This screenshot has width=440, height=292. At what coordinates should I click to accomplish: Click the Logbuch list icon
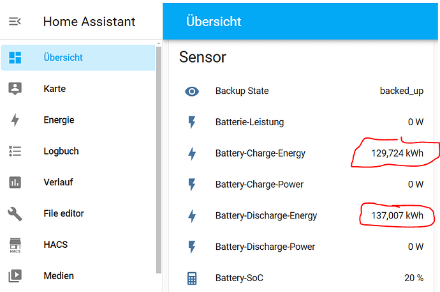tap(15, 151)
